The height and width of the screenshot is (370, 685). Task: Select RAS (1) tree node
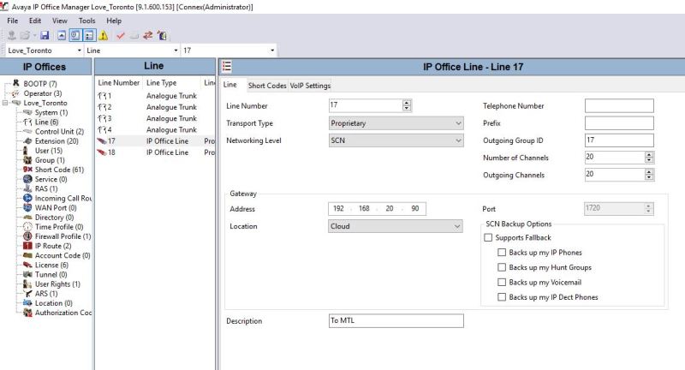tap(46, 188)
